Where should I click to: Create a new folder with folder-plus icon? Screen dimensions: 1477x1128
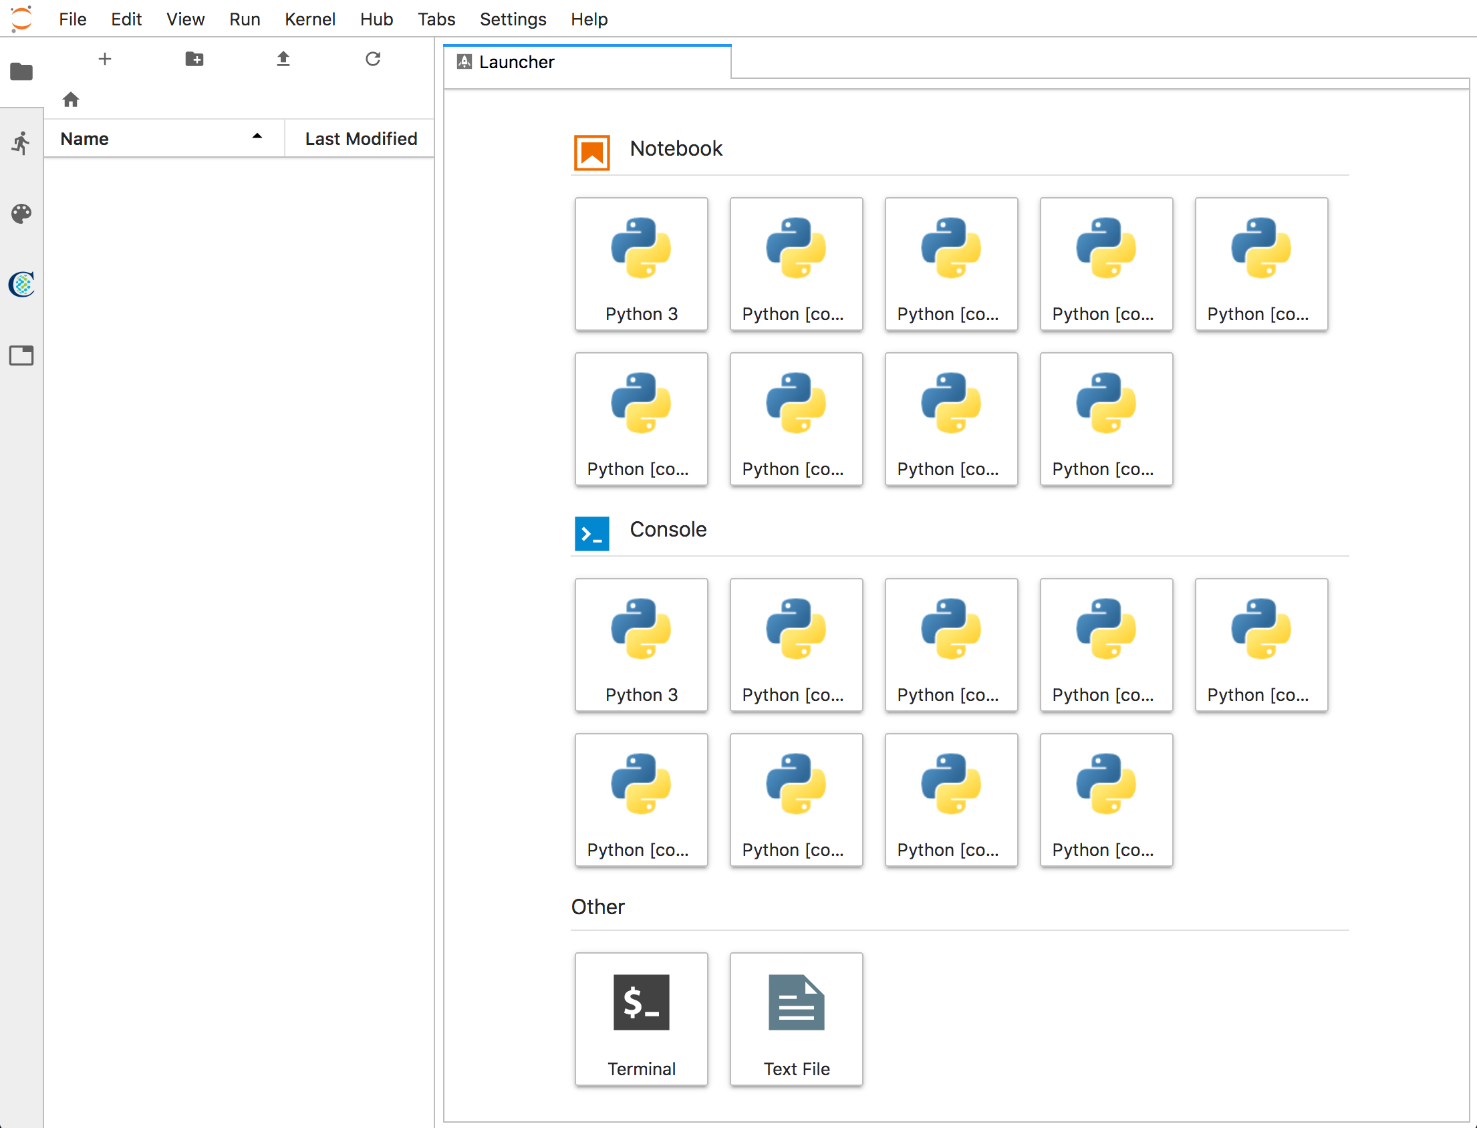coord(194,59)
